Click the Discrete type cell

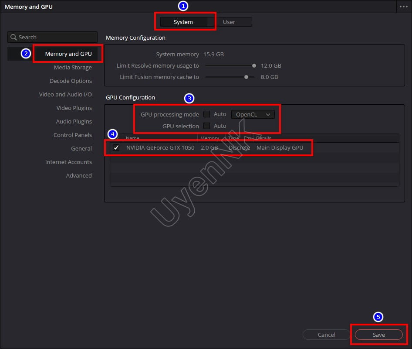pyautogui.click(x=239, y=147)
